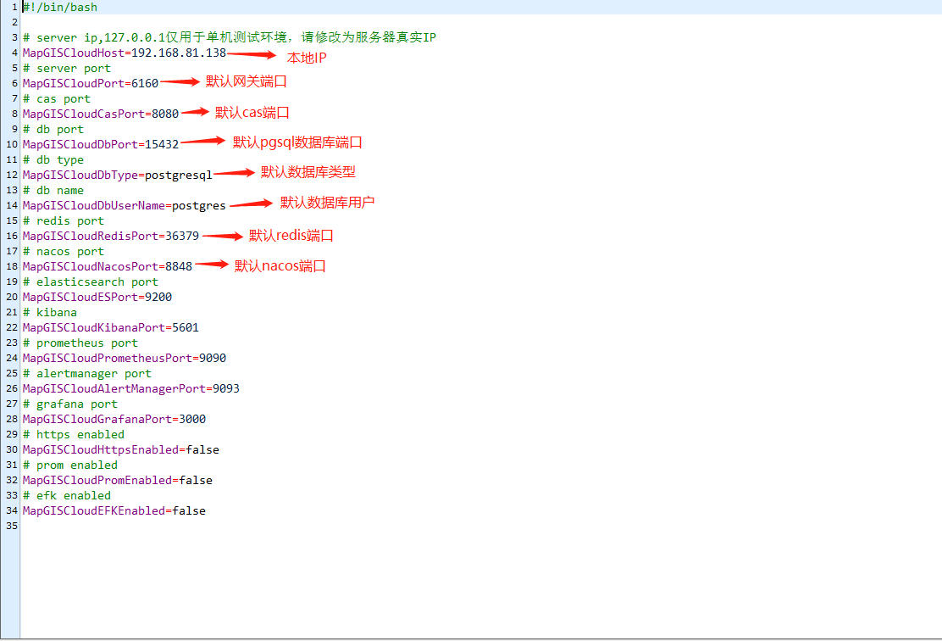Click the '# prometheus port' comment
942x641 pixels.
[x=80, y=343]
